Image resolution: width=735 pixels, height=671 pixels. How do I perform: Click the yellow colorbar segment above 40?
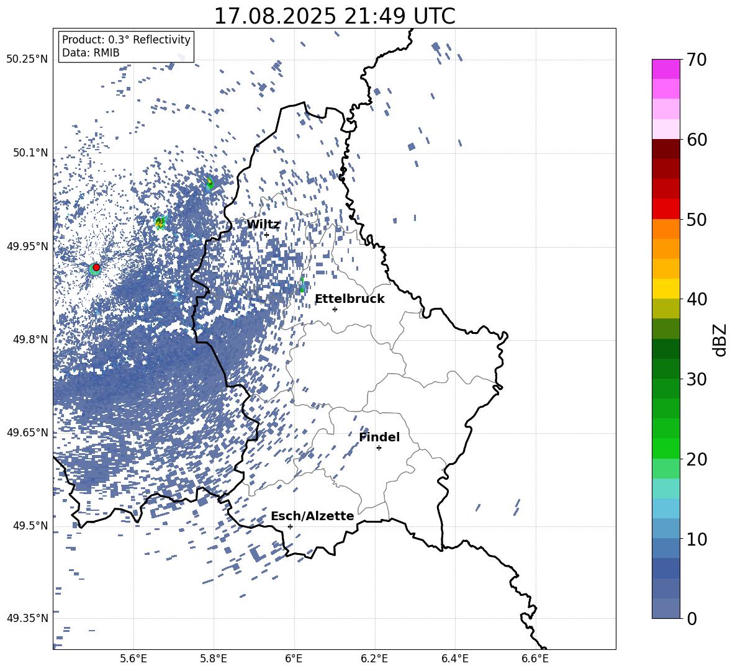665,289
